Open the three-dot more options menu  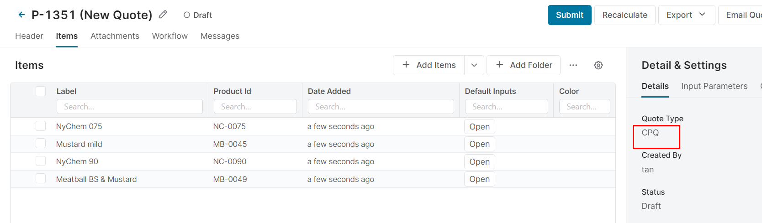click(x=573, y=65)
